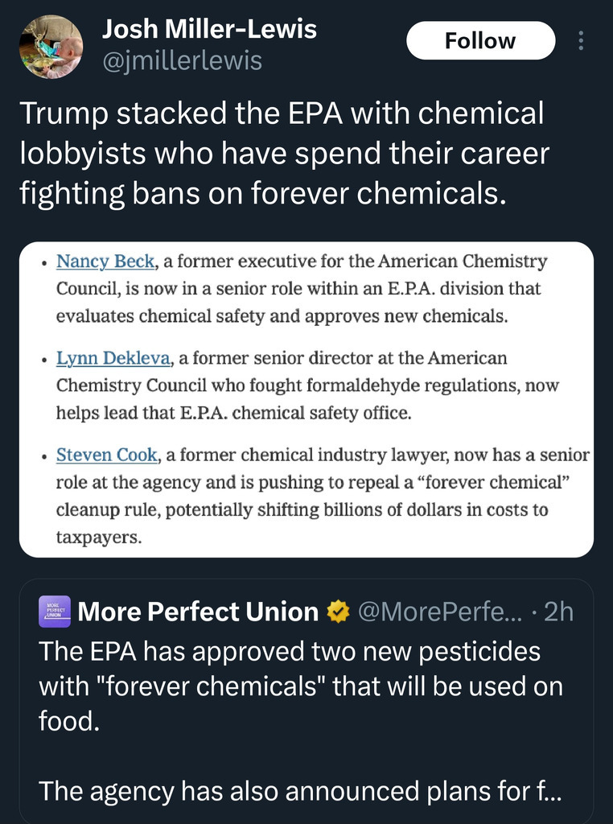Click the bullet point beside Steven Cook
Screen dimensions: 613x824
coord(43,456)
